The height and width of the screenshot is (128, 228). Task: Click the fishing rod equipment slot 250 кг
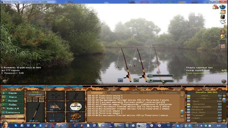click(x=35, y=112)
